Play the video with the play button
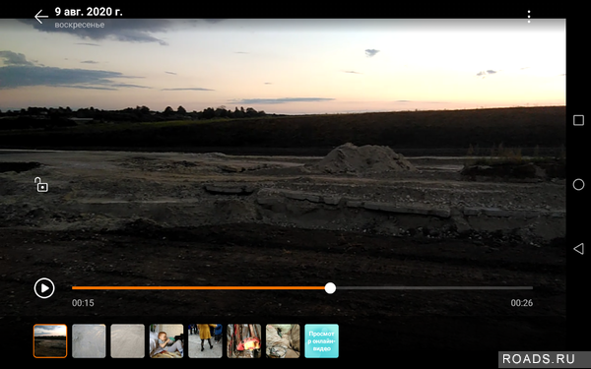This screenshot has height=369, width=591. point(44,288)
